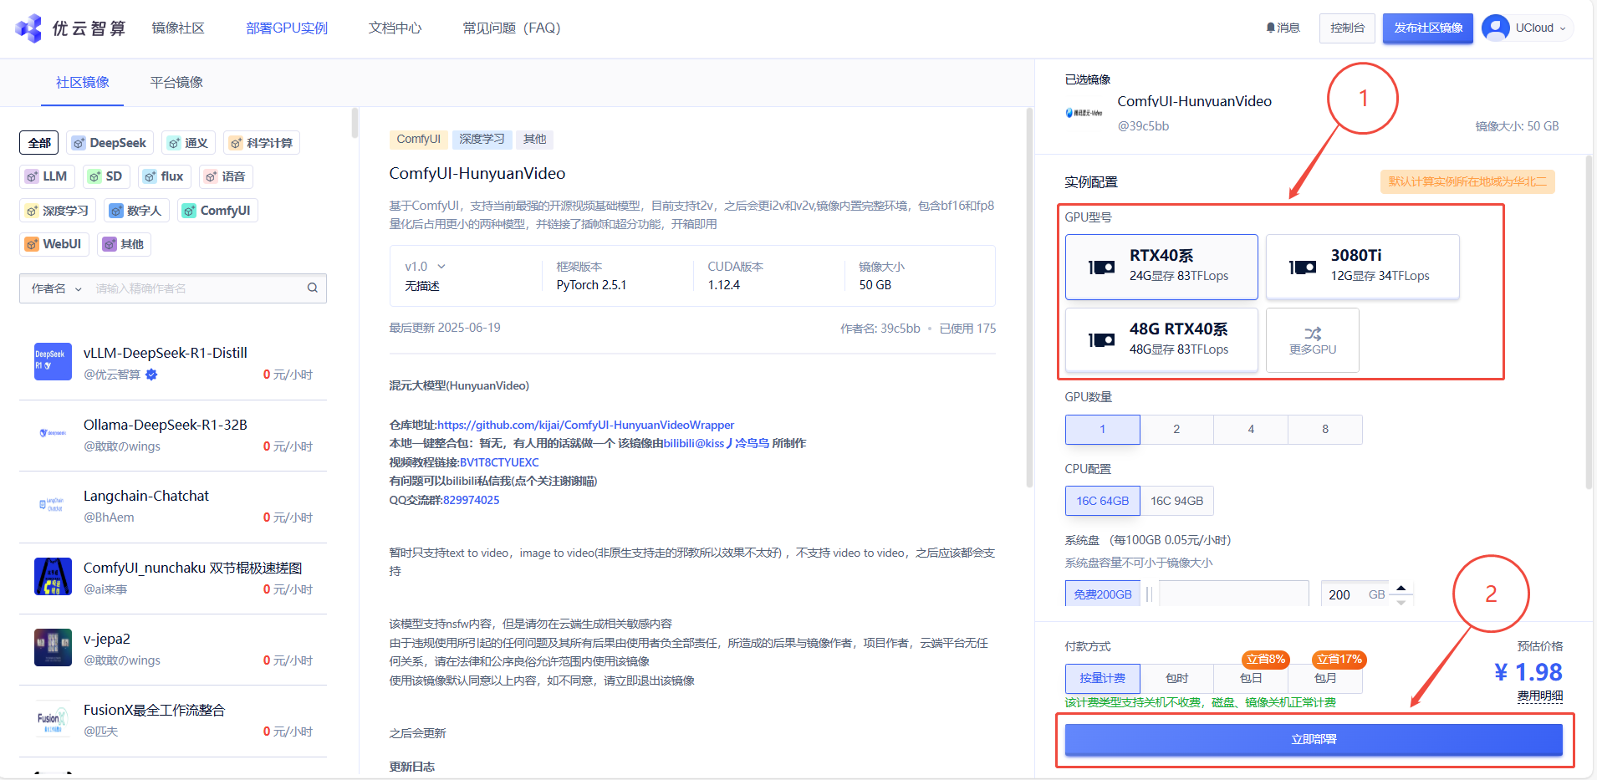Choose the 16C 94GB CPU configuration
The height and width of the screenshot is (780, 1597).
pyautogui.click(x=1176, y=501)
